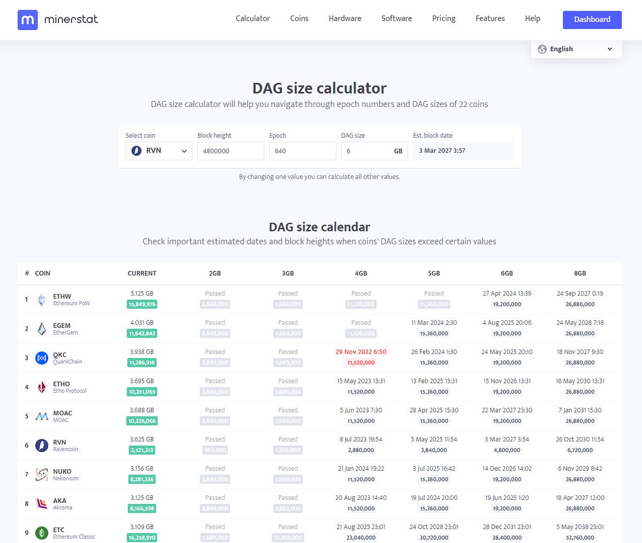Click MOAC current block badge 10,326,066
The width and height of the screenshot is (642, 543).
[x=142, y=421]
